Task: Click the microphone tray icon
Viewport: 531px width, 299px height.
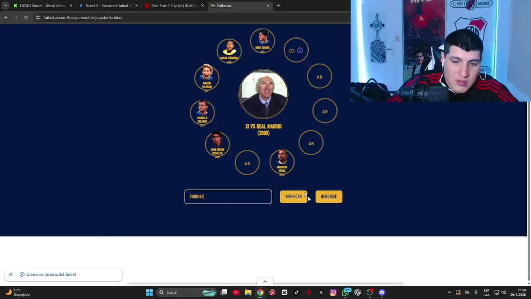Action: pyautogui.click(x=476, y=292)
